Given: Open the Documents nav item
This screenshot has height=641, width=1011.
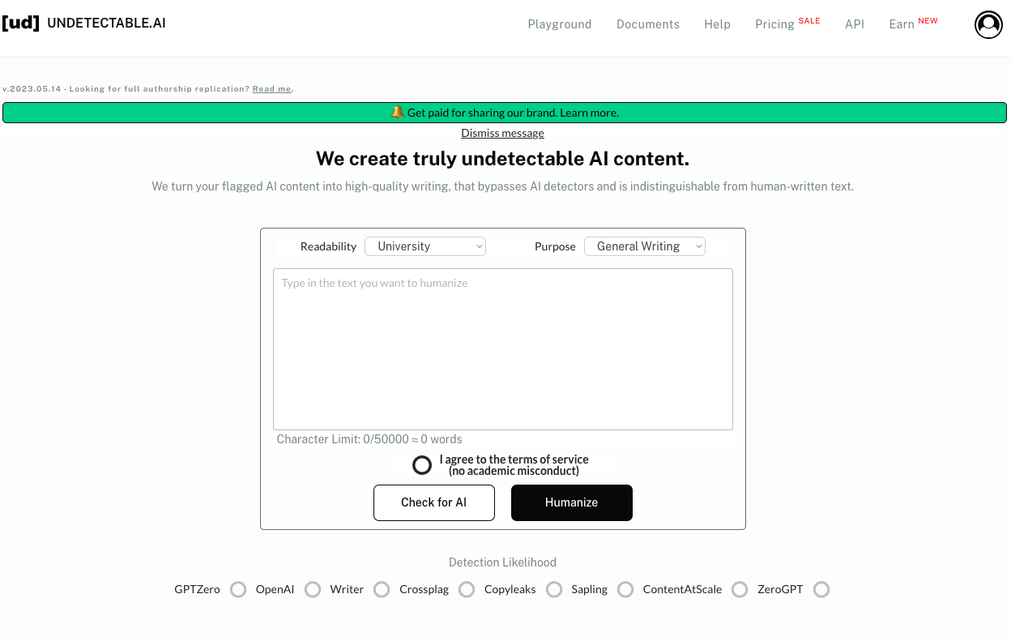Looking at the screenshot, I should (648, 24).
